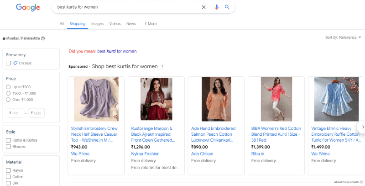
Task: Enable the On sale checkbox
Action: pos(8,63)
